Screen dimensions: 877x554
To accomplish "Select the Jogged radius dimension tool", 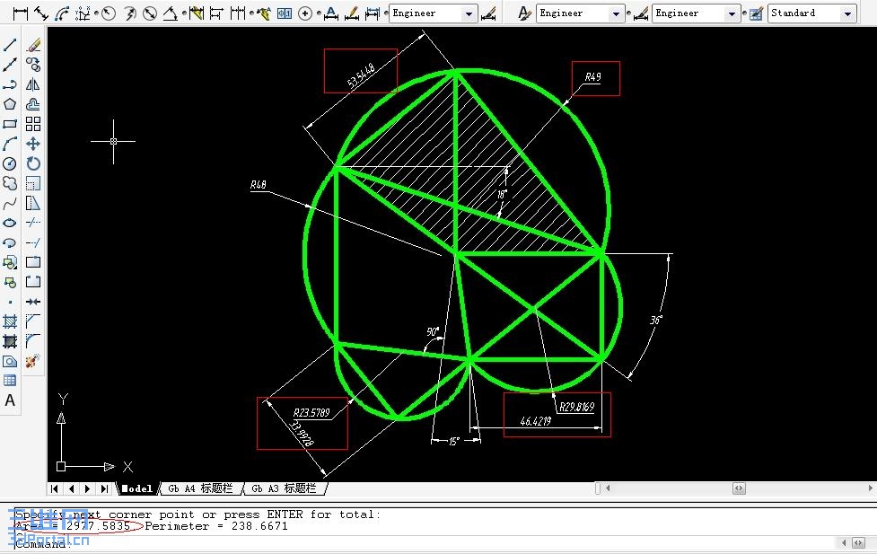I will [x=130, y=13].
